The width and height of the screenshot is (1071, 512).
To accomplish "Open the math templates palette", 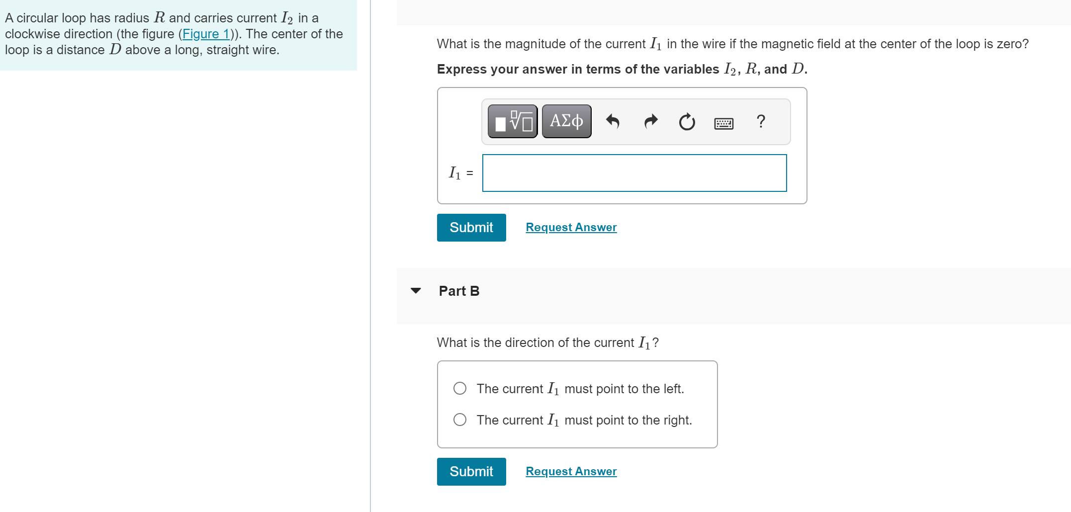I will tap(511, 121).
